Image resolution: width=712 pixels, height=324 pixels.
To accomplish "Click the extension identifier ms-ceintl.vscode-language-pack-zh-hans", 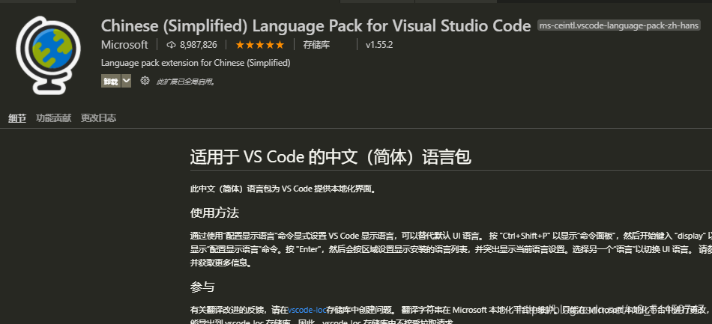I will (619, 26).
